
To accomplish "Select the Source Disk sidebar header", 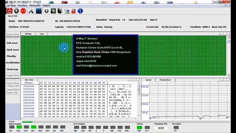I will pos(13,34).
